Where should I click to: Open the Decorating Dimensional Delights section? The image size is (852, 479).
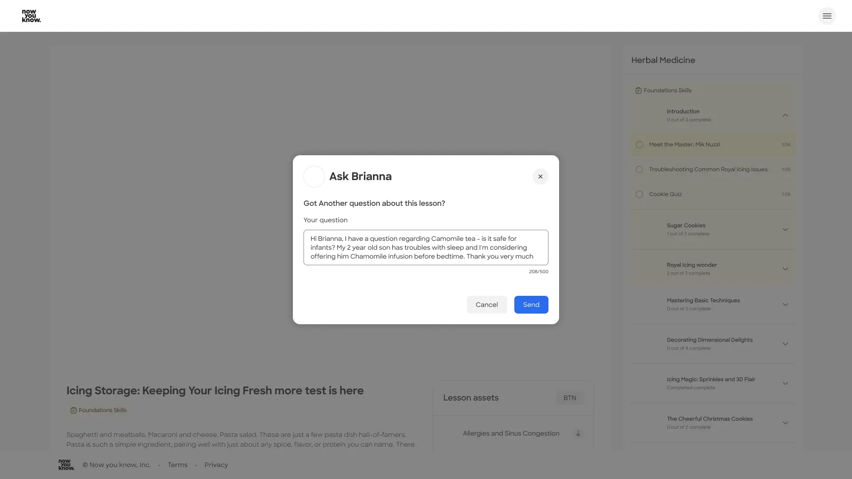click(x=785, y=344)
